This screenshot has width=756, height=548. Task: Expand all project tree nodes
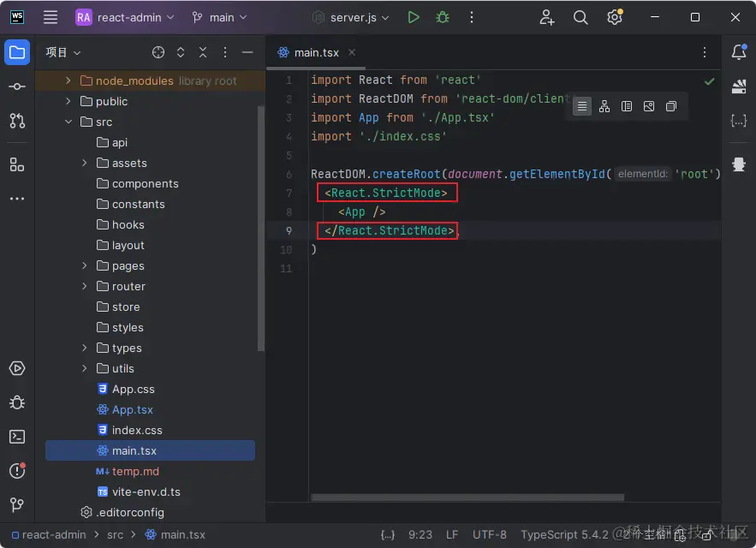point(181,52)
